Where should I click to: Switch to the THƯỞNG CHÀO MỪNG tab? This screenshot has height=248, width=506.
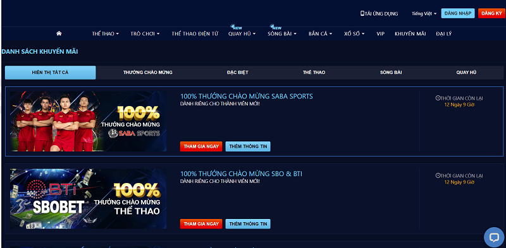[x=148, y=73]
